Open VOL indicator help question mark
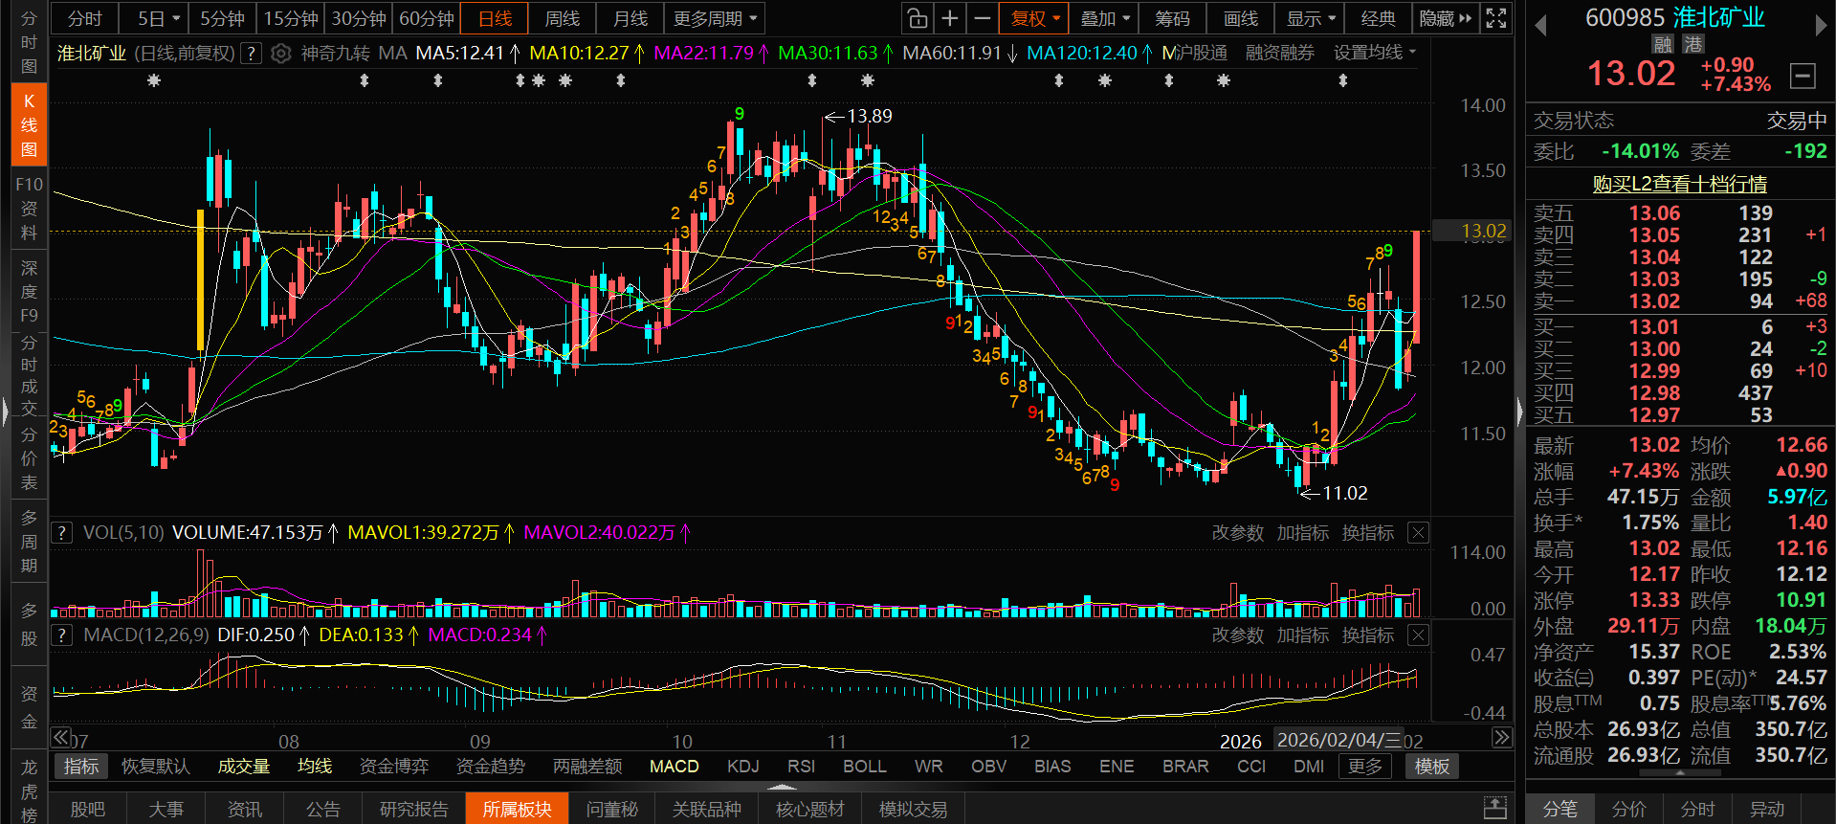 pos(61,533)
